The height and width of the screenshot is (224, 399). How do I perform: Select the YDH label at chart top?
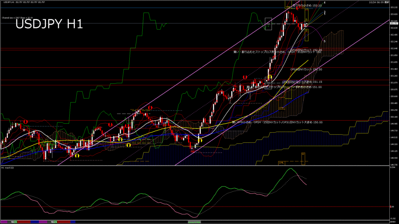click(x=288, y=7)
